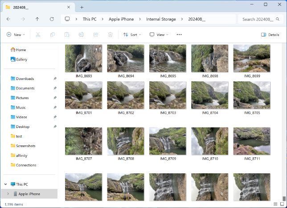Click the vertical scrollbar thumb
The image size is (287, 208).
pos(284,199)
